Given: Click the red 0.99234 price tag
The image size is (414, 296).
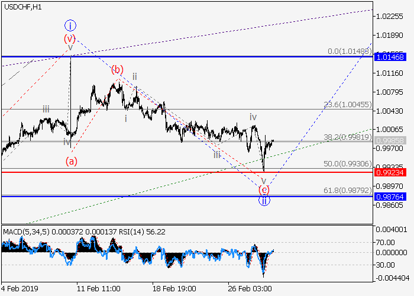Looking at the screenshot, I should coord(389,172).
